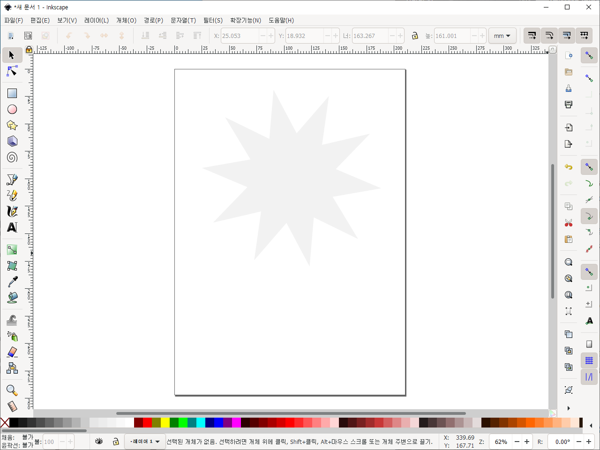Pick the yellow color swatch
Screen dimensions: 600x450
(165, 423)
